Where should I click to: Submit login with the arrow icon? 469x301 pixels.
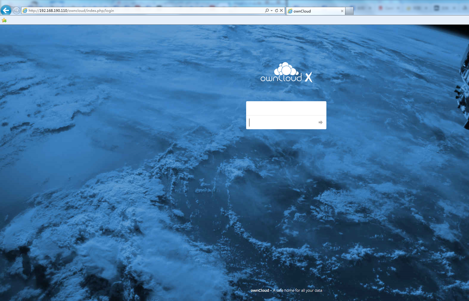point(320,122)
